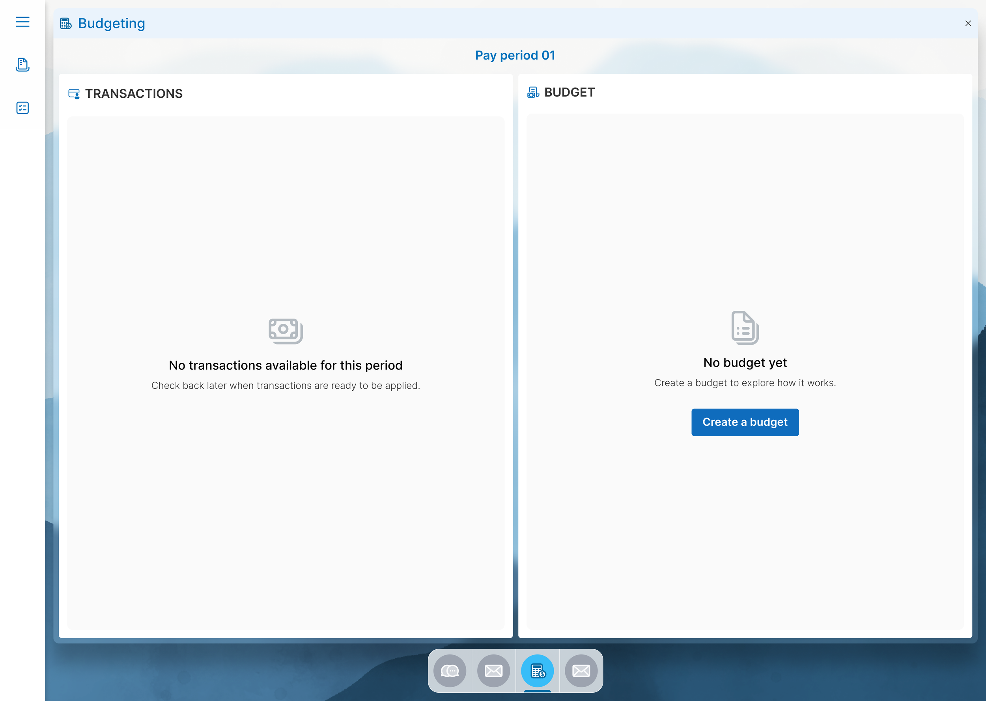986x701 pixels.
Task: Click the Budgeting calculator icon in title bar
Action: tap(65, 23)
